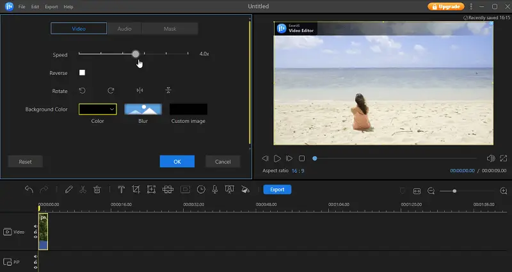Click the Freeze frame rectangle icon
This screenshot has width=512, height=272.
[185, 189]
